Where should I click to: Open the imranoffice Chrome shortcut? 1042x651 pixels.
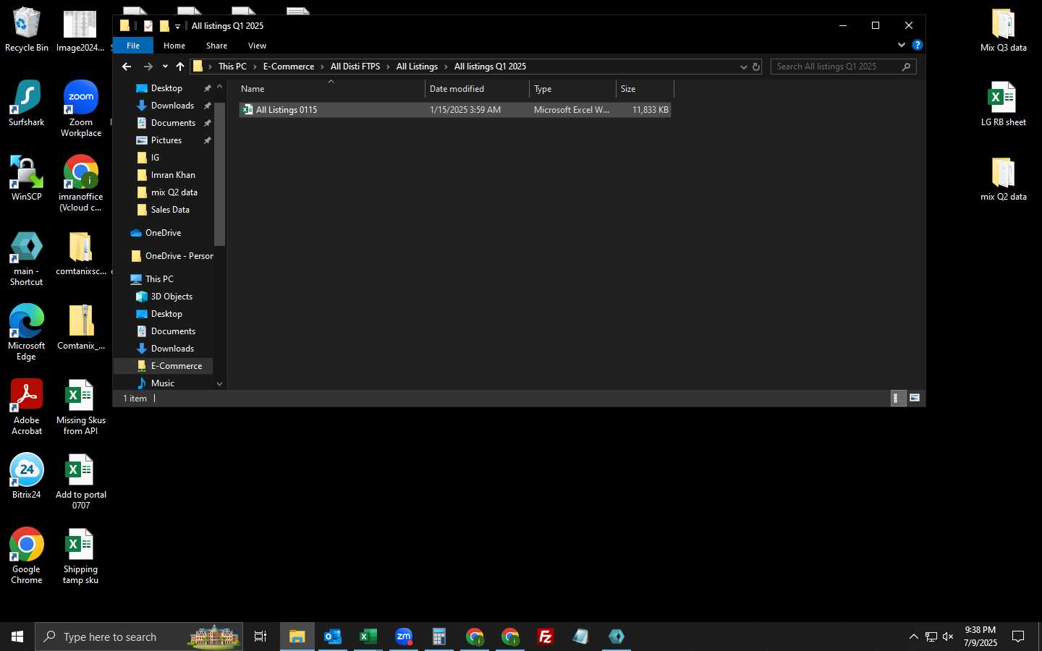coord(81,183)
